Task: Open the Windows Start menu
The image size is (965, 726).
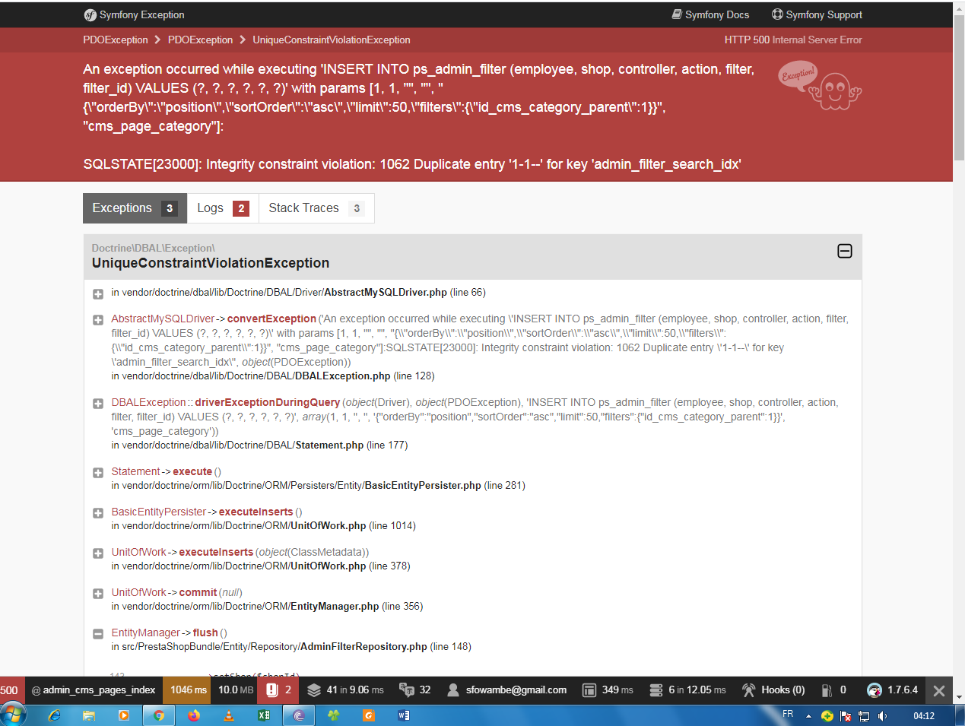Action: coord(13,715)
